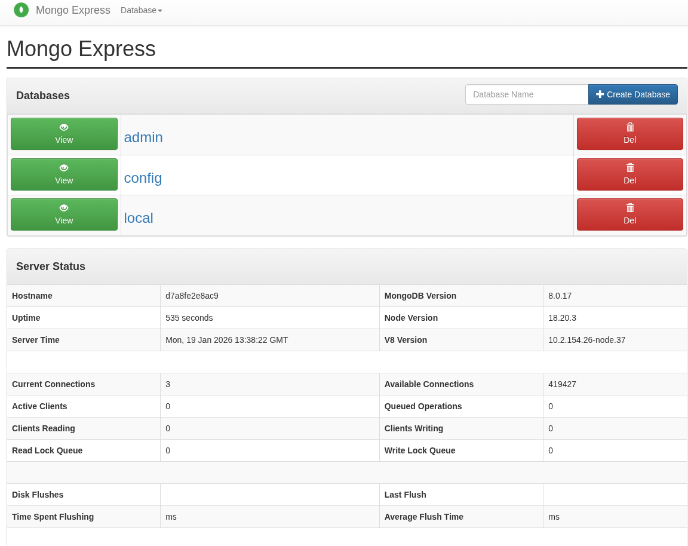Click the plus icon on Create Database
The height and width of the screenshot is (546, 688).
tap(600, 94)
